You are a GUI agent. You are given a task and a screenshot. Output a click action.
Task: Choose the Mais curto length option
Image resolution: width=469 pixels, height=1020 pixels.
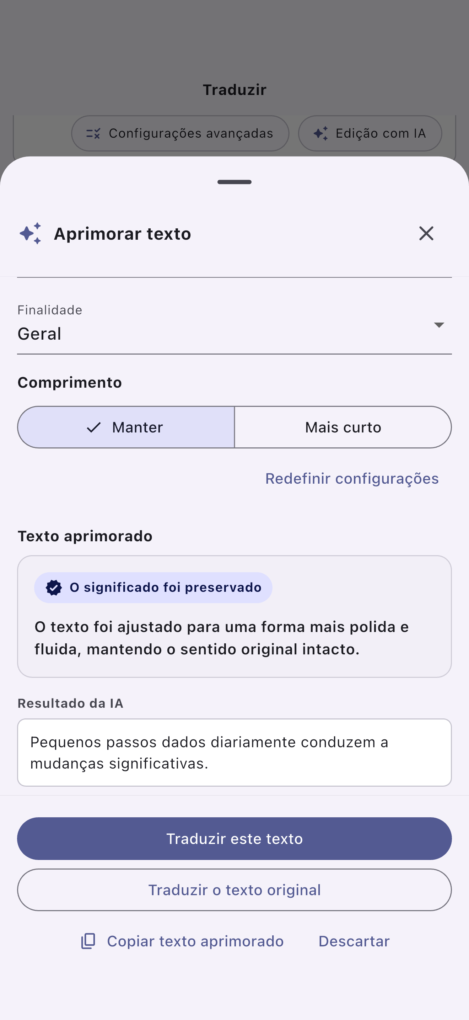tap(343, 427)
